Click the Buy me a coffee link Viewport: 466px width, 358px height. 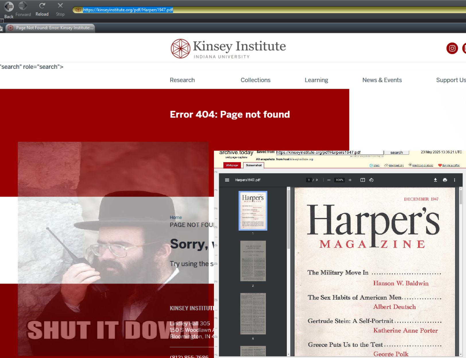[449, 165]
